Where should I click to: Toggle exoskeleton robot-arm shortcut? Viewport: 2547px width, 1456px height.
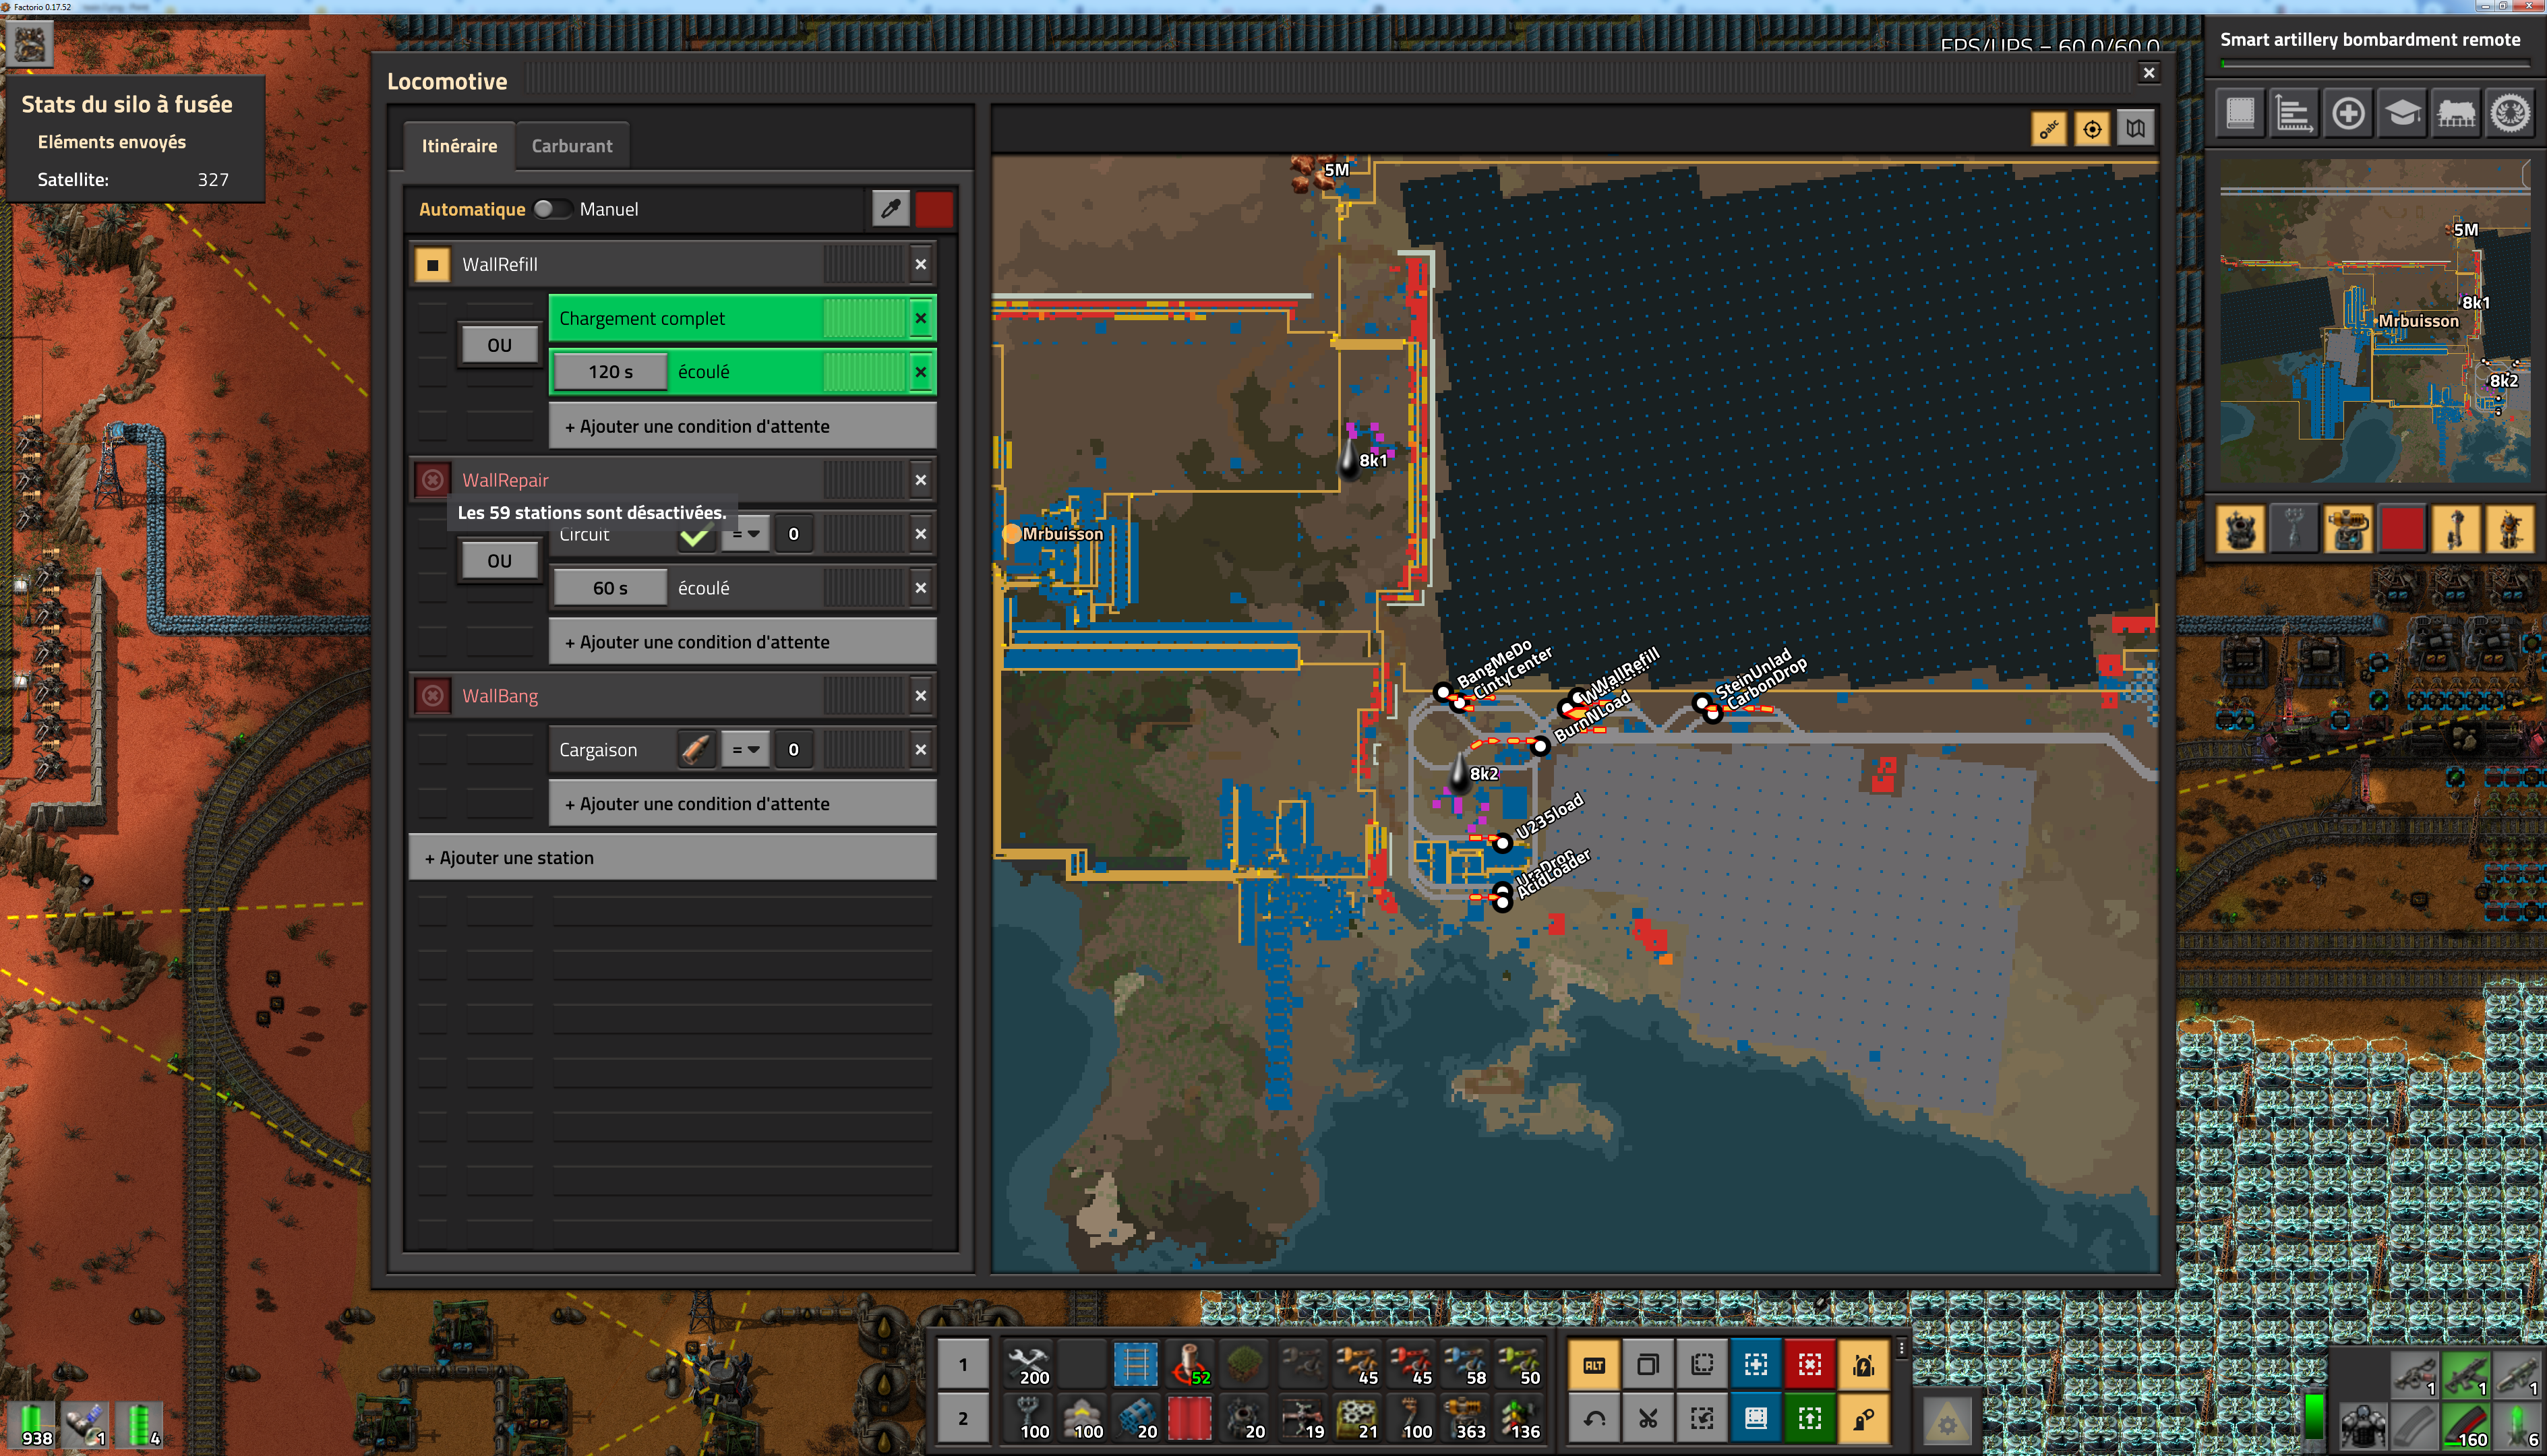coord(1864,1419)
